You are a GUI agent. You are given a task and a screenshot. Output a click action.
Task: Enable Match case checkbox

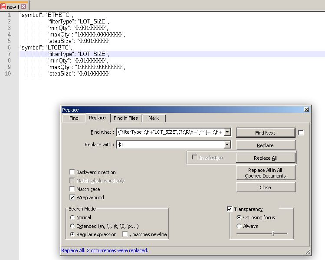(72, 189)
